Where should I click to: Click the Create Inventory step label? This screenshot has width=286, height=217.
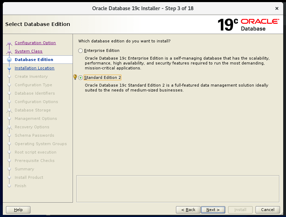click(31, 76)
